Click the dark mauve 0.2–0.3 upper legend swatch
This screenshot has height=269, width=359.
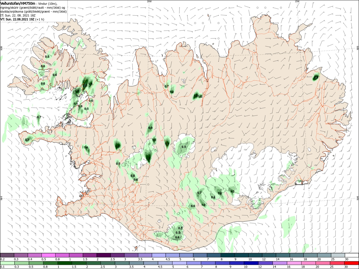tap(7, 255)
